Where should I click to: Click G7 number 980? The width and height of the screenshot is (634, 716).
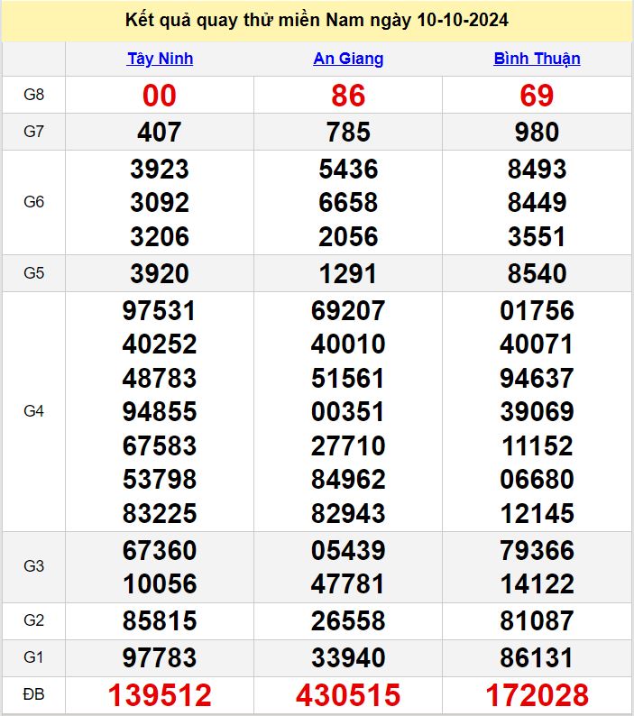[x=537, y=133]
